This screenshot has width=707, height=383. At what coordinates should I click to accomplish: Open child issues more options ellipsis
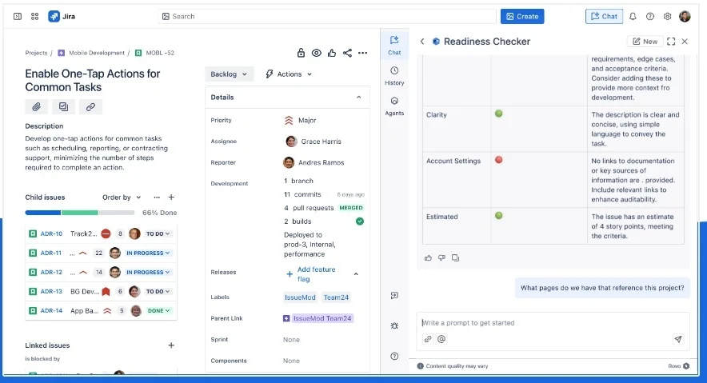157,197
